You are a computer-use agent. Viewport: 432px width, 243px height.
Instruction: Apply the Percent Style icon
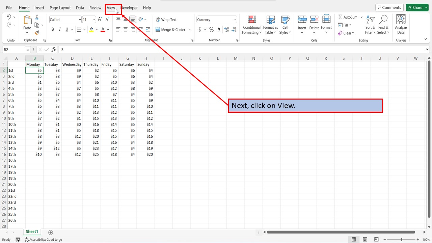point(211,30)
